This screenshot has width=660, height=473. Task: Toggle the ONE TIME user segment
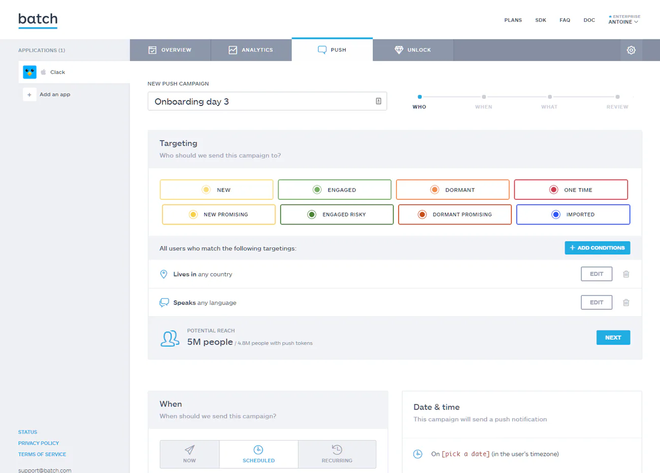(x=571, y=190)
